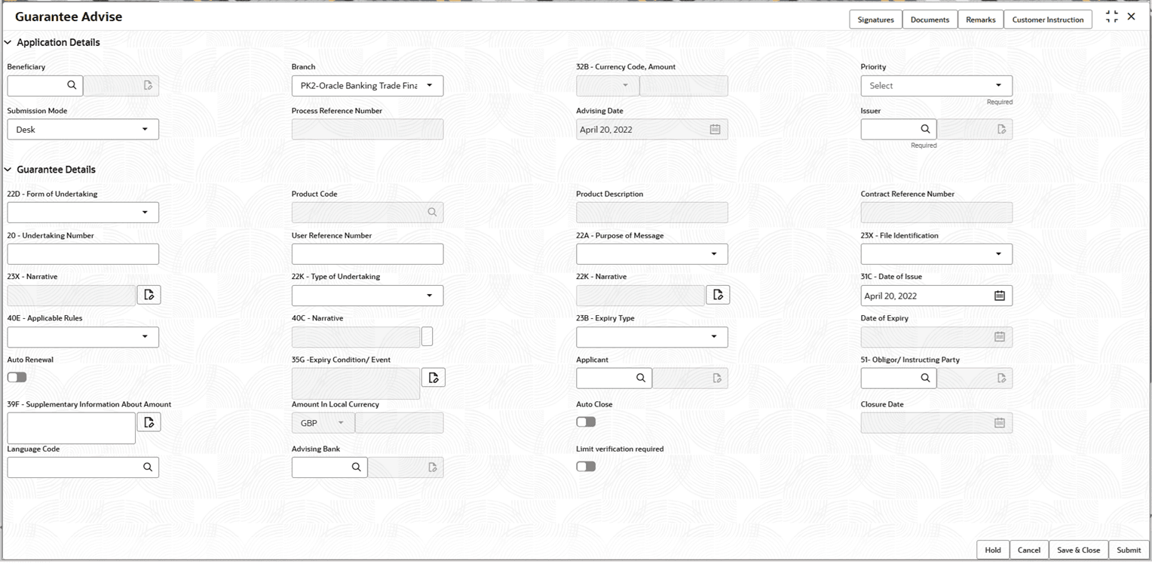Open the 39F Supplementary Information editor
Image resolution: width=1152 pixels, height=564 pixels.
pyautogui.click(x=149, y=421)
